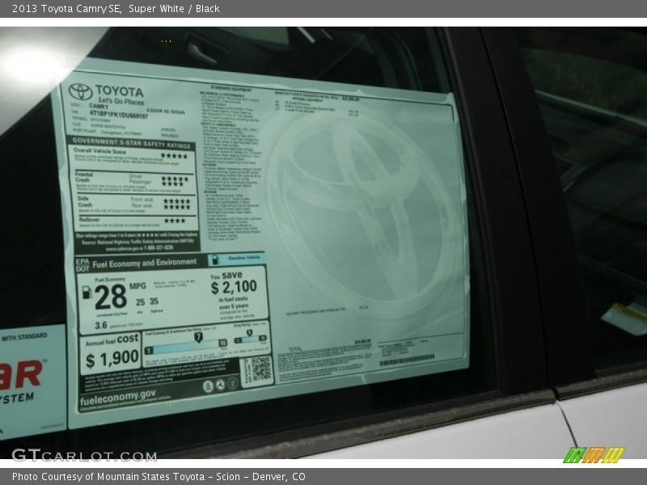Viewport: 647px width, 485px height.
Task: Select the title '2013 Toyota Camry SE'
Action: point(67,9)
